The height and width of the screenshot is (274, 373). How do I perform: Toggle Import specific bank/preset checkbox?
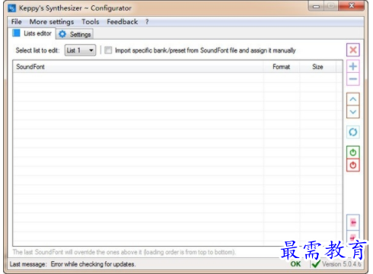108,50
